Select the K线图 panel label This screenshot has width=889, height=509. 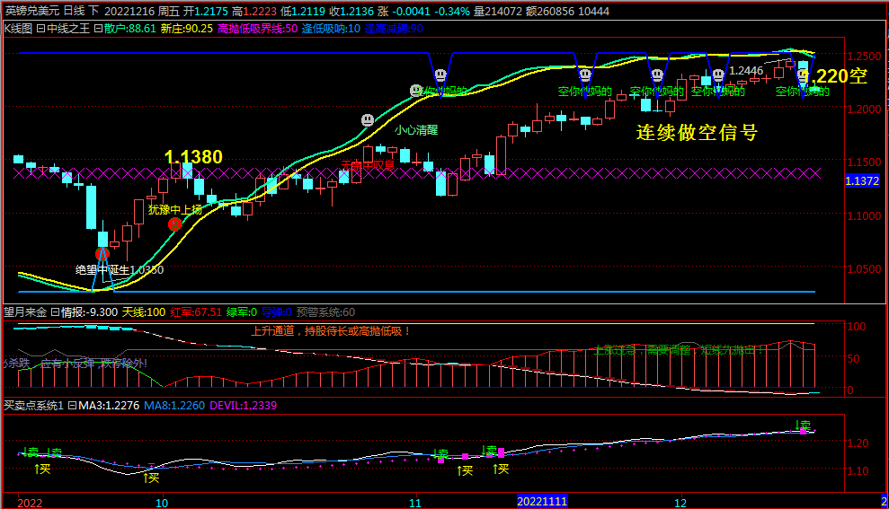[17, 29]
